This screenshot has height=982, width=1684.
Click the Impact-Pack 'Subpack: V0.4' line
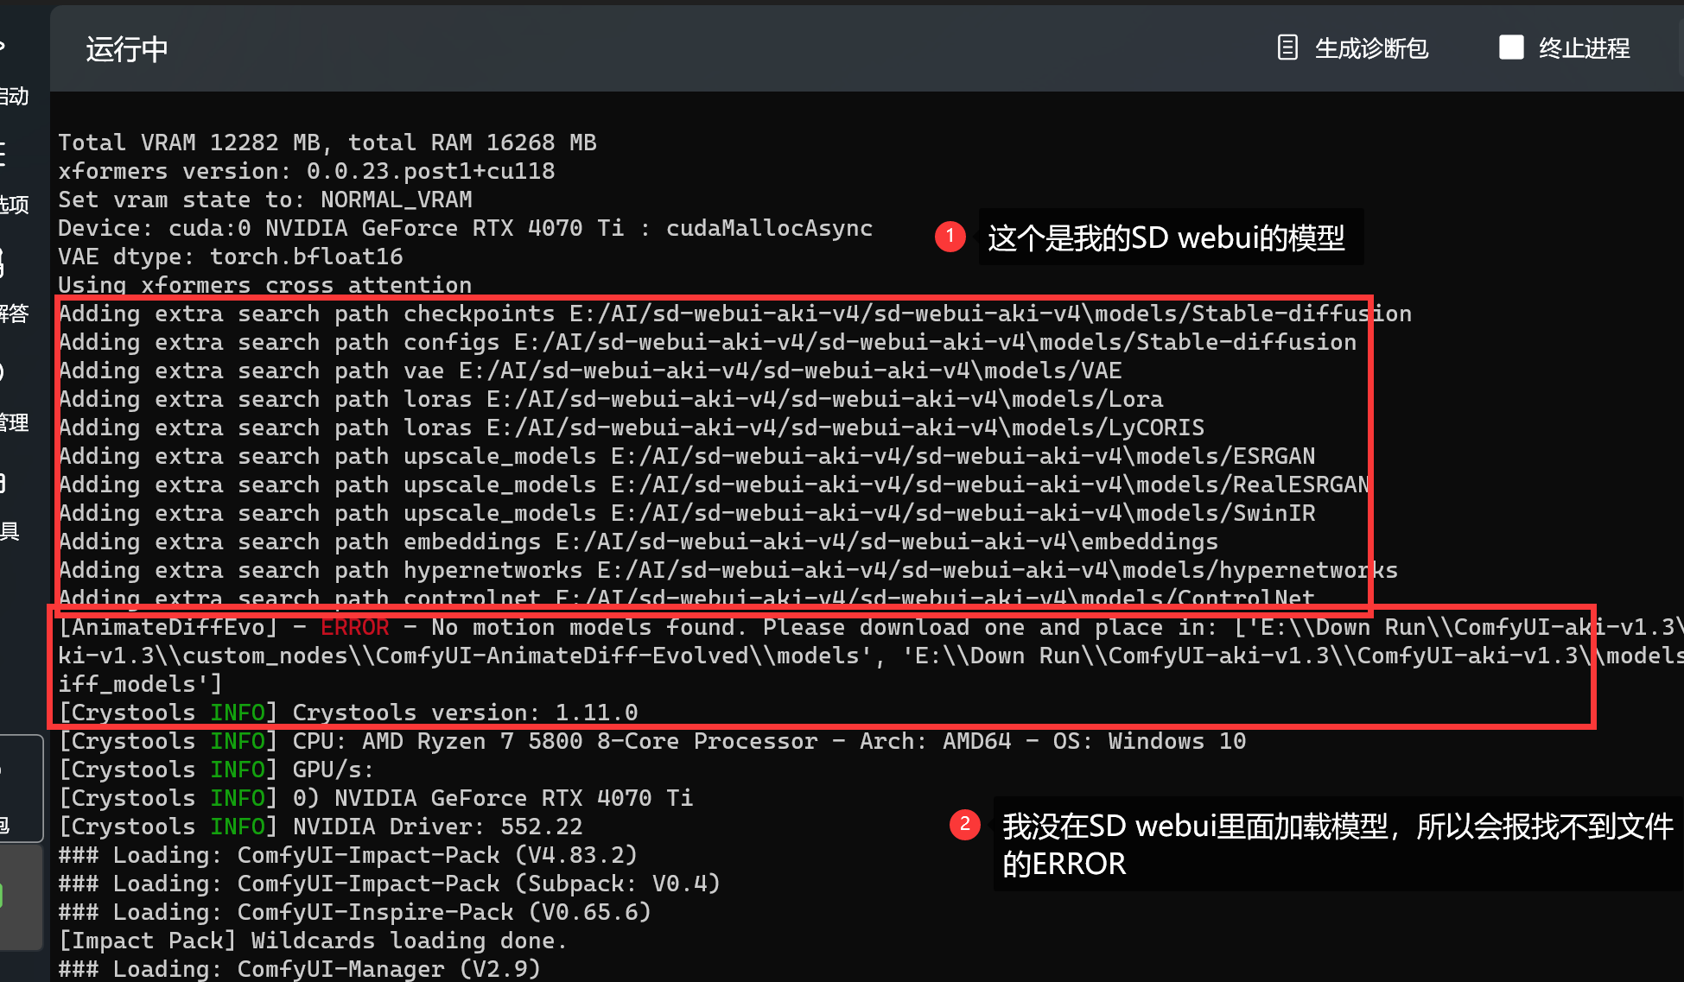click(390, 884)
